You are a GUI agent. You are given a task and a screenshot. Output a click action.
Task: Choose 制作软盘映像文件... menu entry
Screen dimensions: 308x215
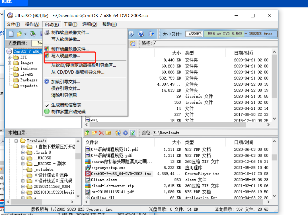(x=85, y=33)
